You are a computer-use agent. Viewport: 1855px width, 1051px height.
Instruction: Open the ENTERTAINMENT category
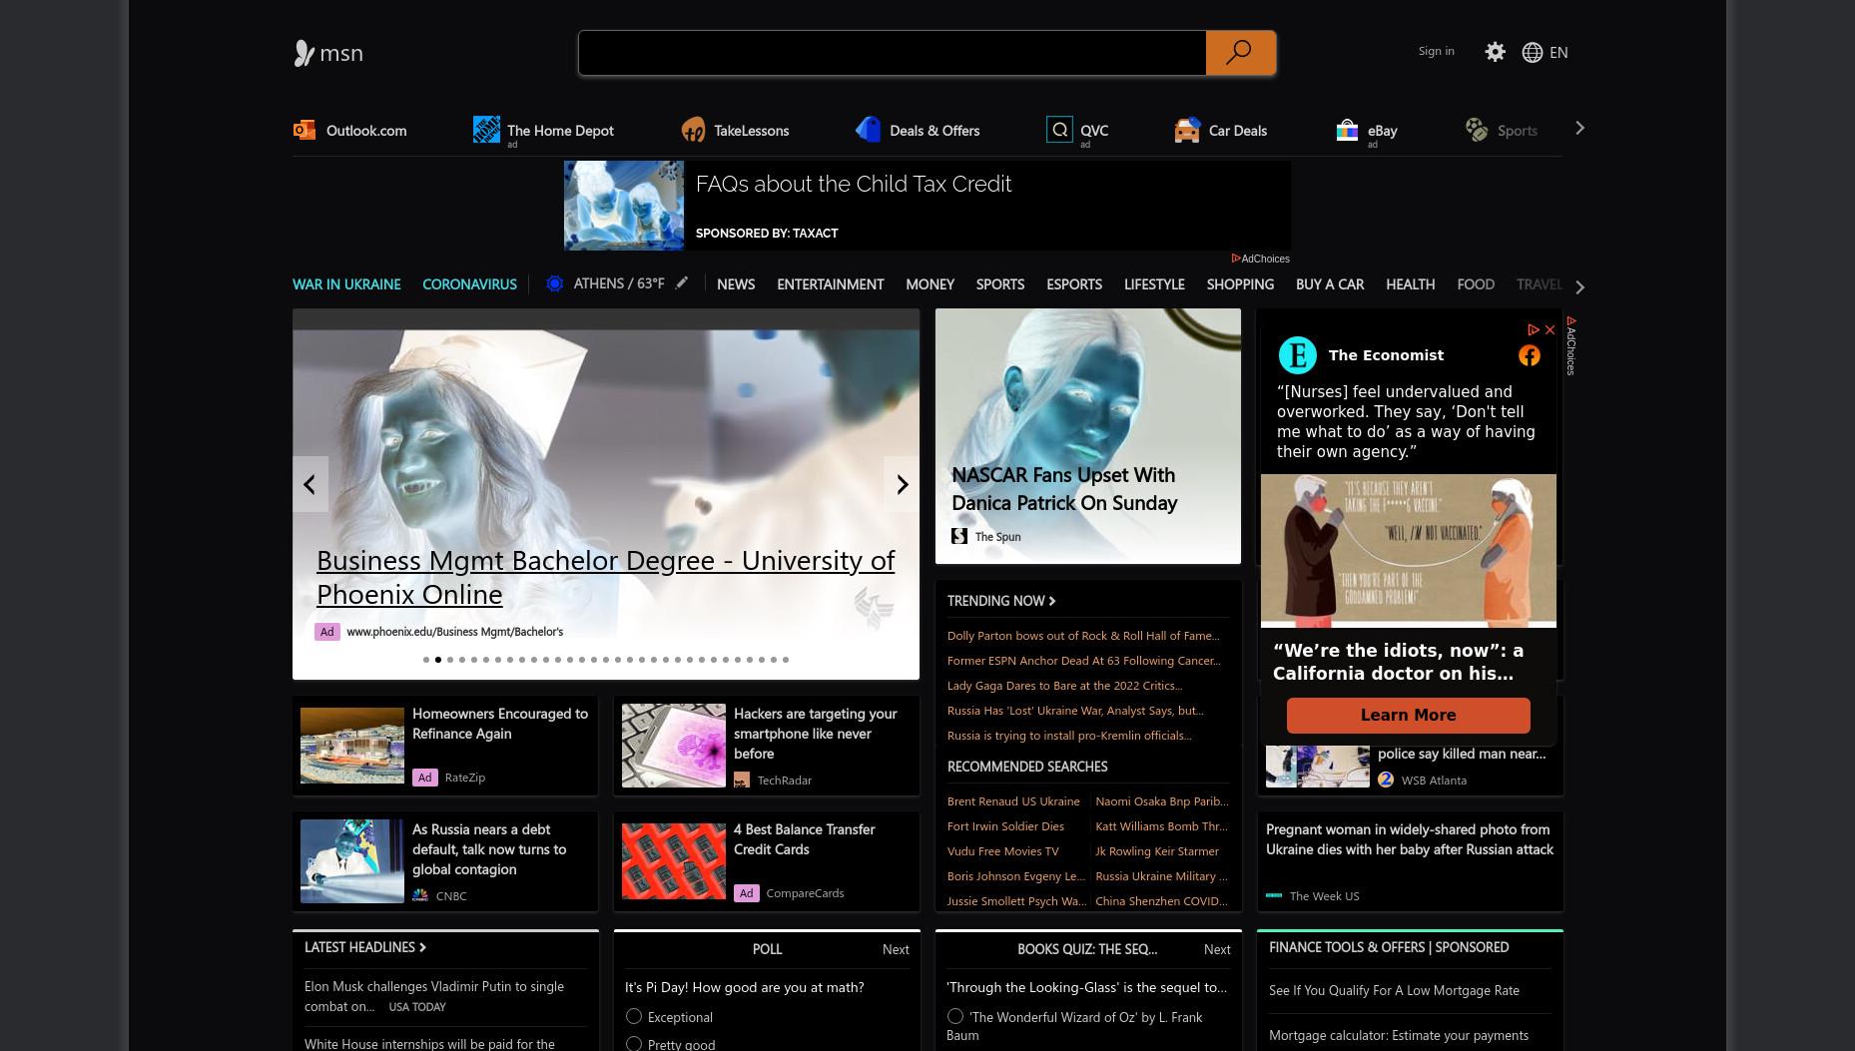(831, 284)
